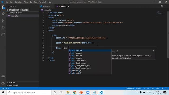Expand the NPM Scripts section

click(13, 85)
